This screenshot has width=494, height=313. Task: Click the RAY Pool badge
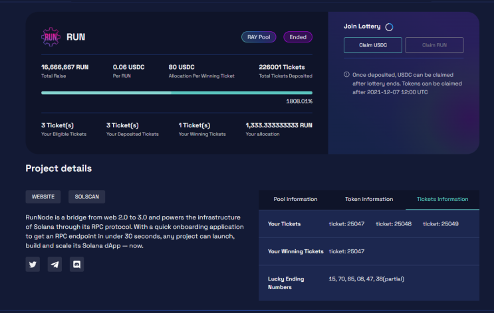point(259,37)
